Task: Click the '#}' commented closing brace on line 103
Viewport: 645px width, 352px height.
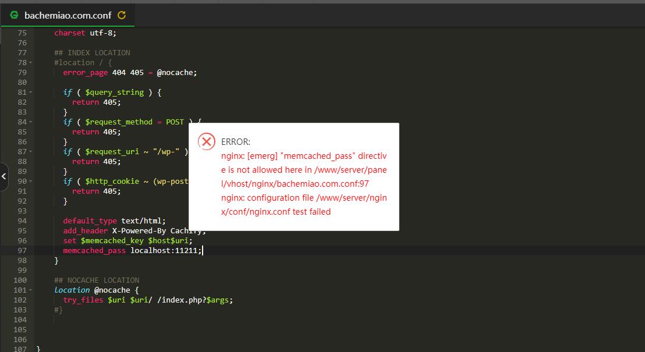Action: [x=58, y=310]
